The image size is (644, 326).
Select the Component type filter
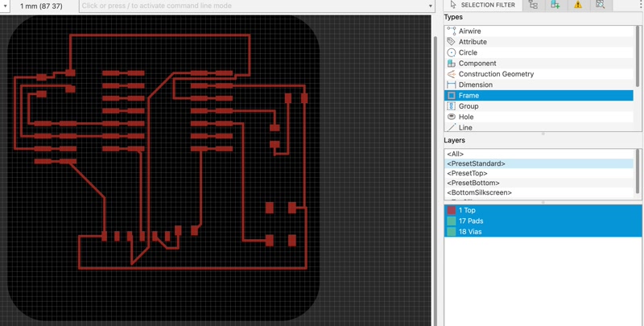[539, 64]
